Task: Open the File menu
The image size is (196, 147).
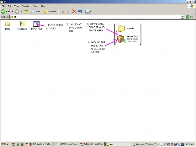Action: (3, 6)
